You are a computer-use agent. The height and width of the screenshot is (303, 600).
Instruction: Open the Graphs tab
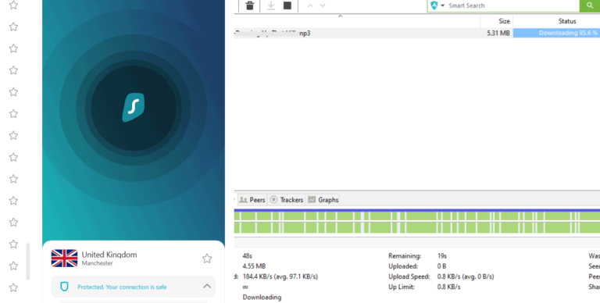[323, 200]
